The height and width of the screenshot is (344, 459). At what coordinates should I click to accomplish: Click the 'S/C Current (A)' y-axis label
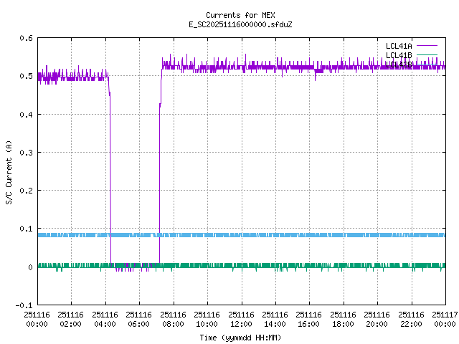click(x=9, y=171)
